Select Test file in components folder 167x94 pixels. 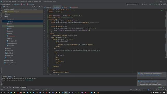22,21
